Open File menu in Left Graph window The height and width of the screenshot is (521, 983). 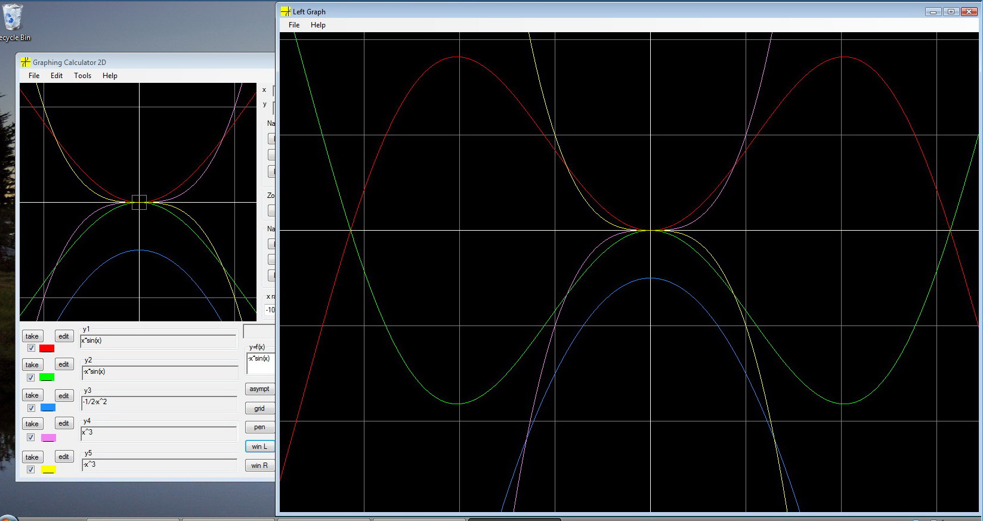294,25
